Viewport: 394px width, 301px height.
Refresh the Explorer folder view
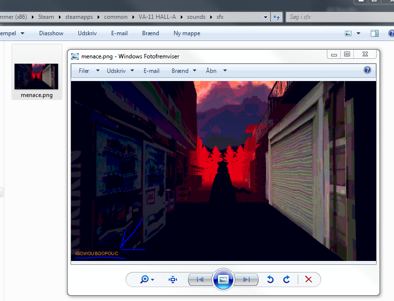click(x=277, y=17)
